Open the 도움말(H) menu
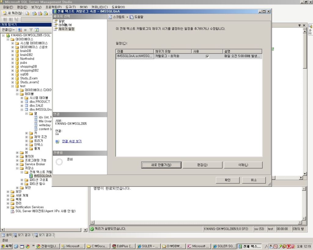Image resolution: width=313 pixels, height=250 pixels. [118, 7]
